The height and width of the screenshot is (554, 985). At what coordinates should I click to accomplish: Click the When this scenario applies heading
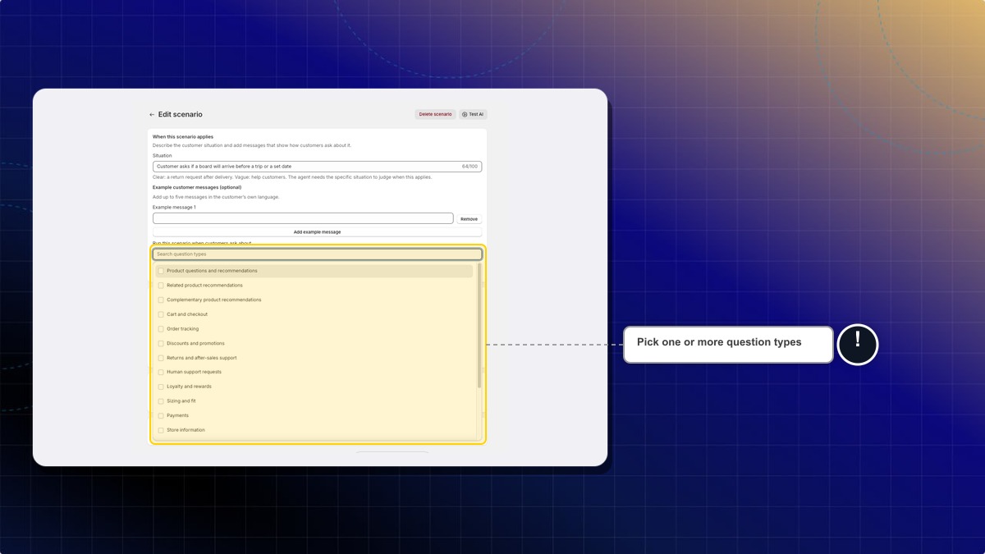pyautogui.click(x=183, y=137)
